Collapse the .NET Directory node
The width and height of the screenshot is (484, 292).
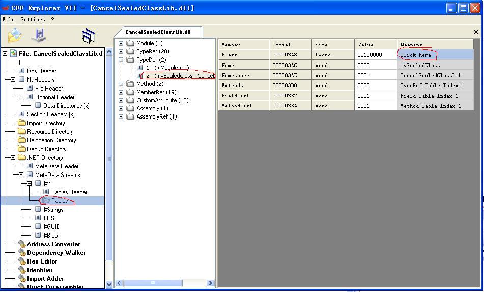tap(13, 157)
